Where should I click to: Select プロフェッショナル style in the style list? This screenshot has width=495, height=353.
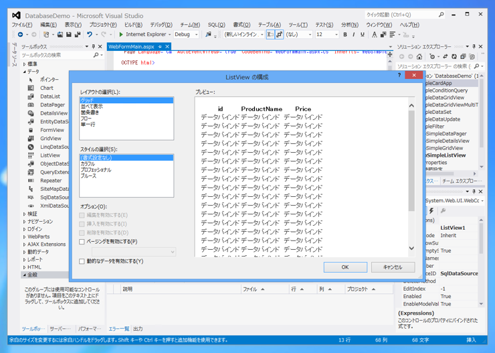96,169
